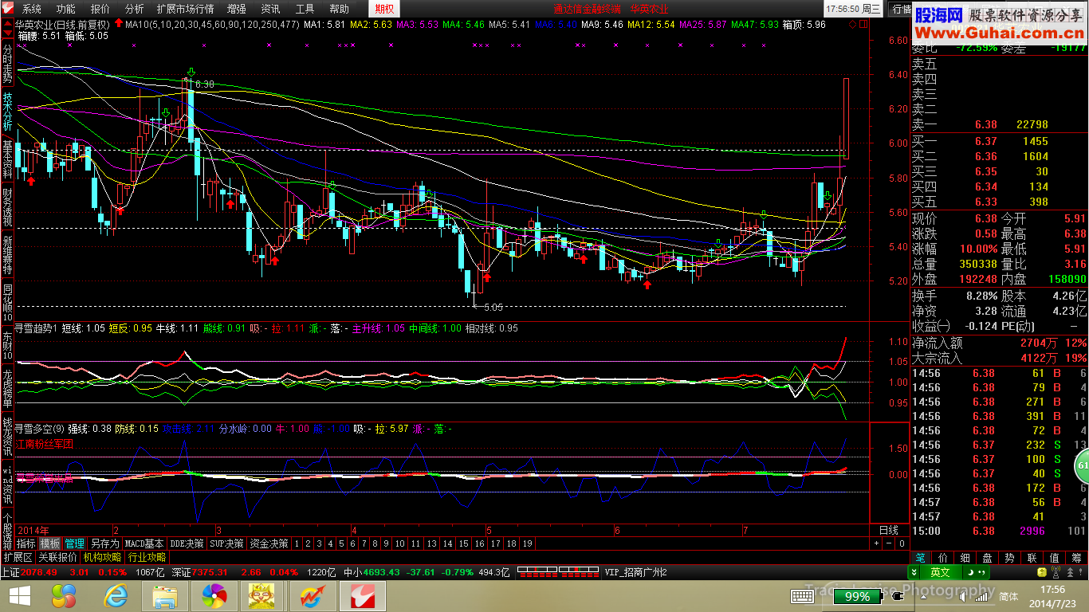
Task: Click the VIP_招商广州2 server label
Action: click(x=635, y=572)
